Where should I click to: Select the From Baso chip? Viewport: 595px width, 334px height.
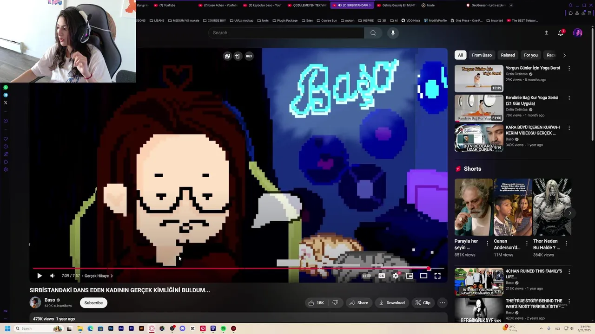coord(482,55)
